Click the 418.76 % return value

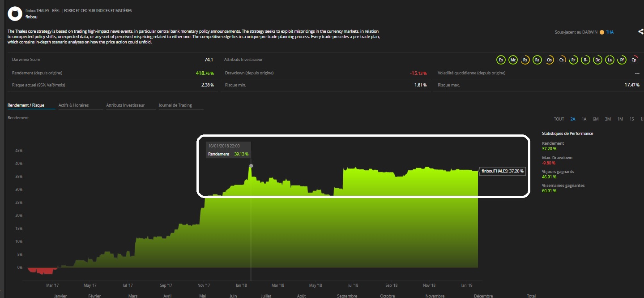[205, 73]
